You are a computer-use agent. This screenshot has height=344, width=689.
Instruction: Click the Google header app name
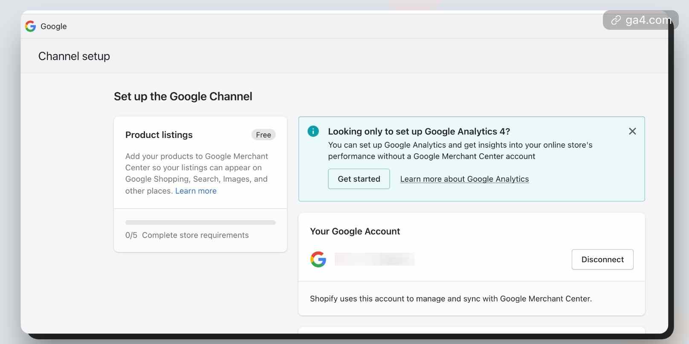pos(54,26)
